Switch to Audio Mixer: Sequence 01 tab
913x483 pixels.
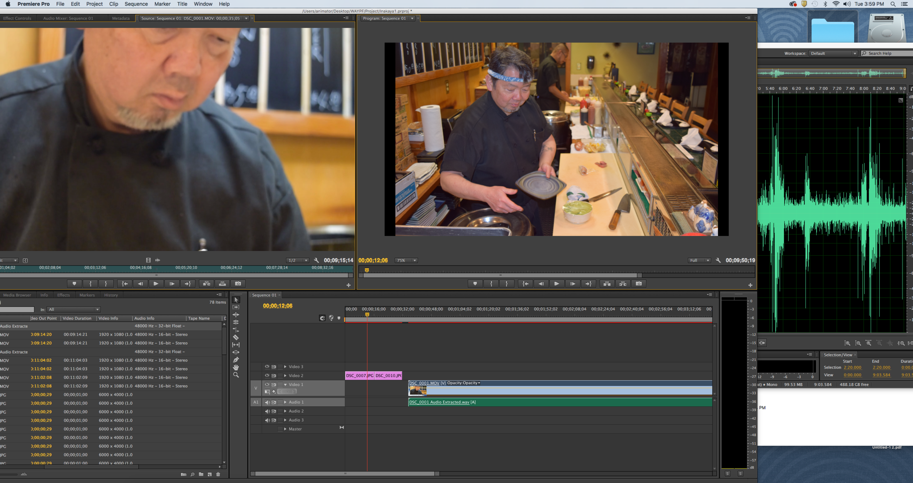tap(68, 18)
